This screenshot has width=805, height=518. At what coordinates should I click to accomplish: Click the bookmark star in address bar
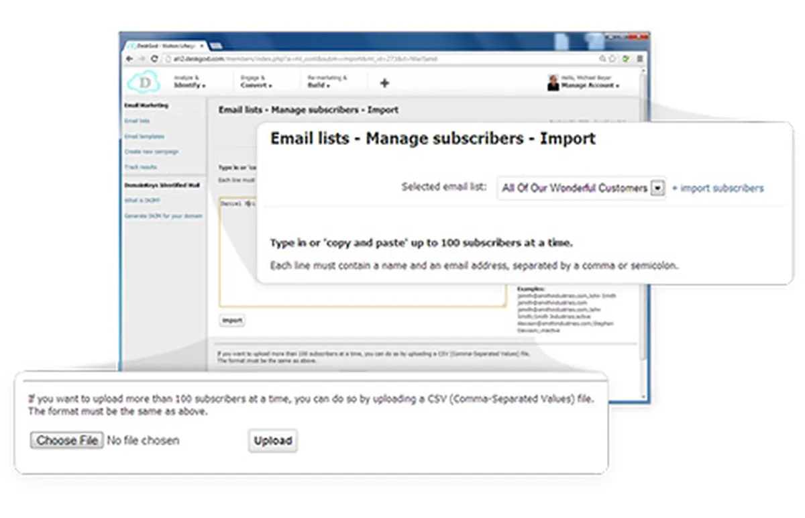coord(612,59)
